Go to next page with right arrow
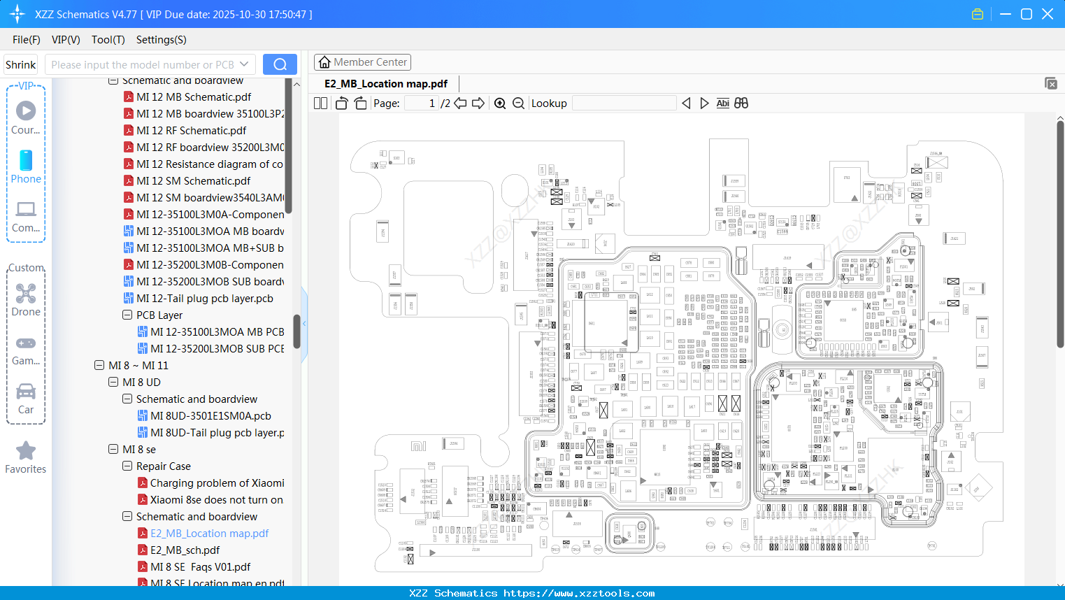The width and height of the screenshot is (1065, 600). pyautogui.click(x=478, y=103)
